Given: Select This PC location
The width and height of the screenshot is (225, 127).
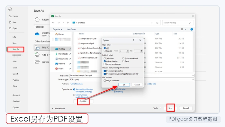Looking at the screenshot, I should (42, 48).
